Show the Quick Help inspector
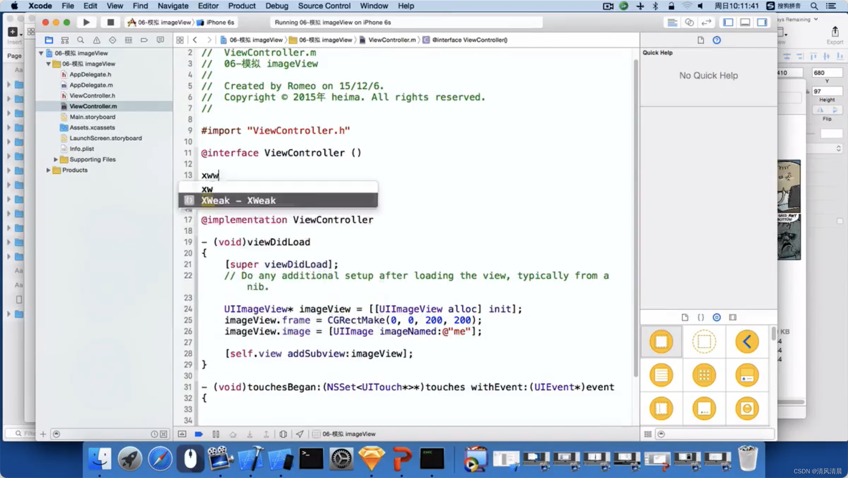The image size is (848, 478). coord(717,40)
